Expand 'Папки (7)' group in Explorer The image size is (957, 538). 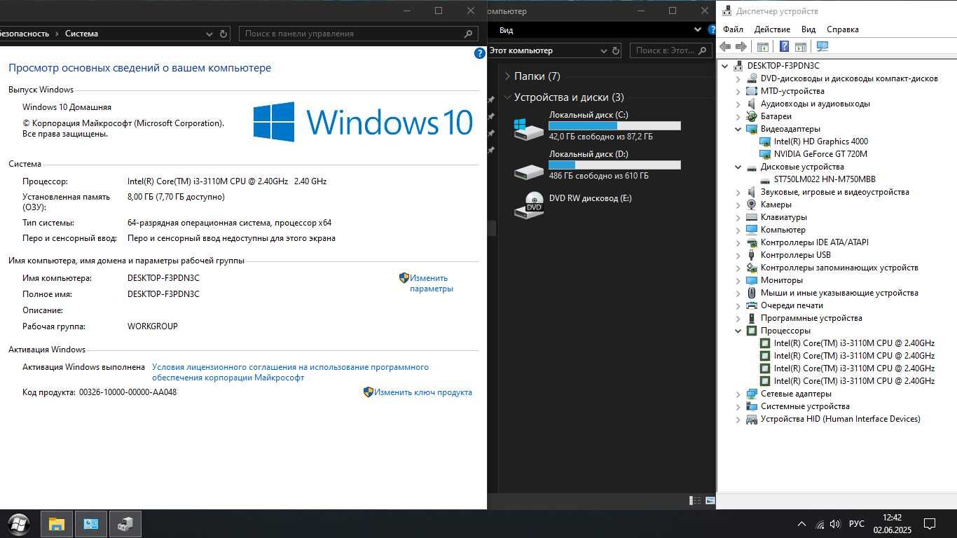tap(507, 76)
